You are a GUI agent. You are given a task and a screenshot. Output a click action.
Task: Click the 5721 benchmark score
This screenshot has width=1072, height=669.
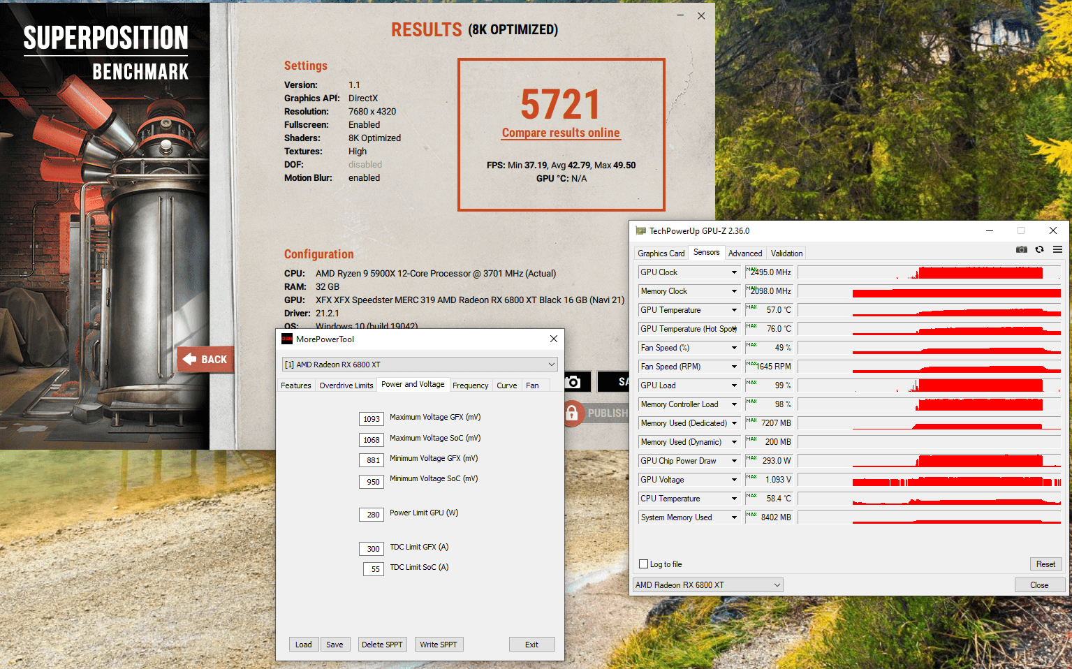tap(560, 105)
